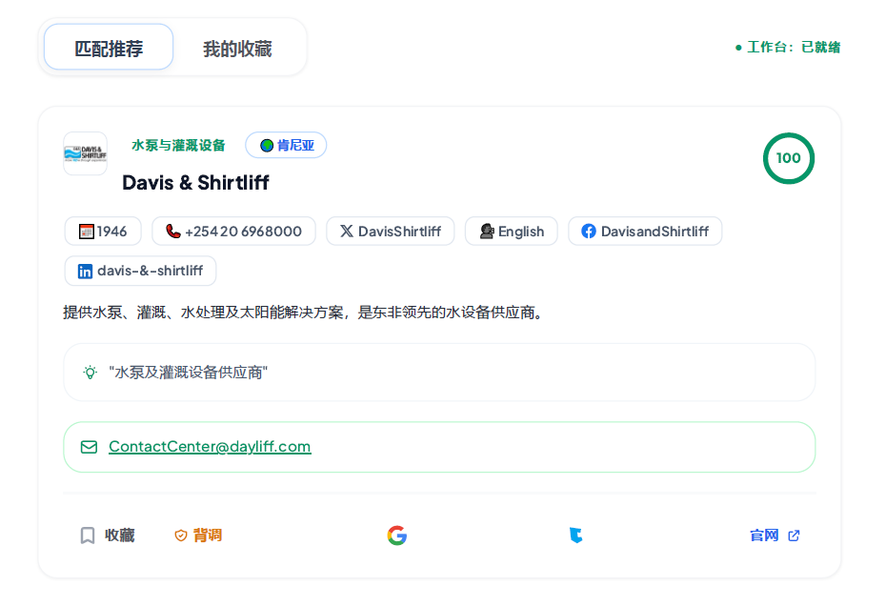The width and height of the screenshot is (886, 606).
Task: Click the 工作台: 已就绪 status indicator
Action: [788, 47]
